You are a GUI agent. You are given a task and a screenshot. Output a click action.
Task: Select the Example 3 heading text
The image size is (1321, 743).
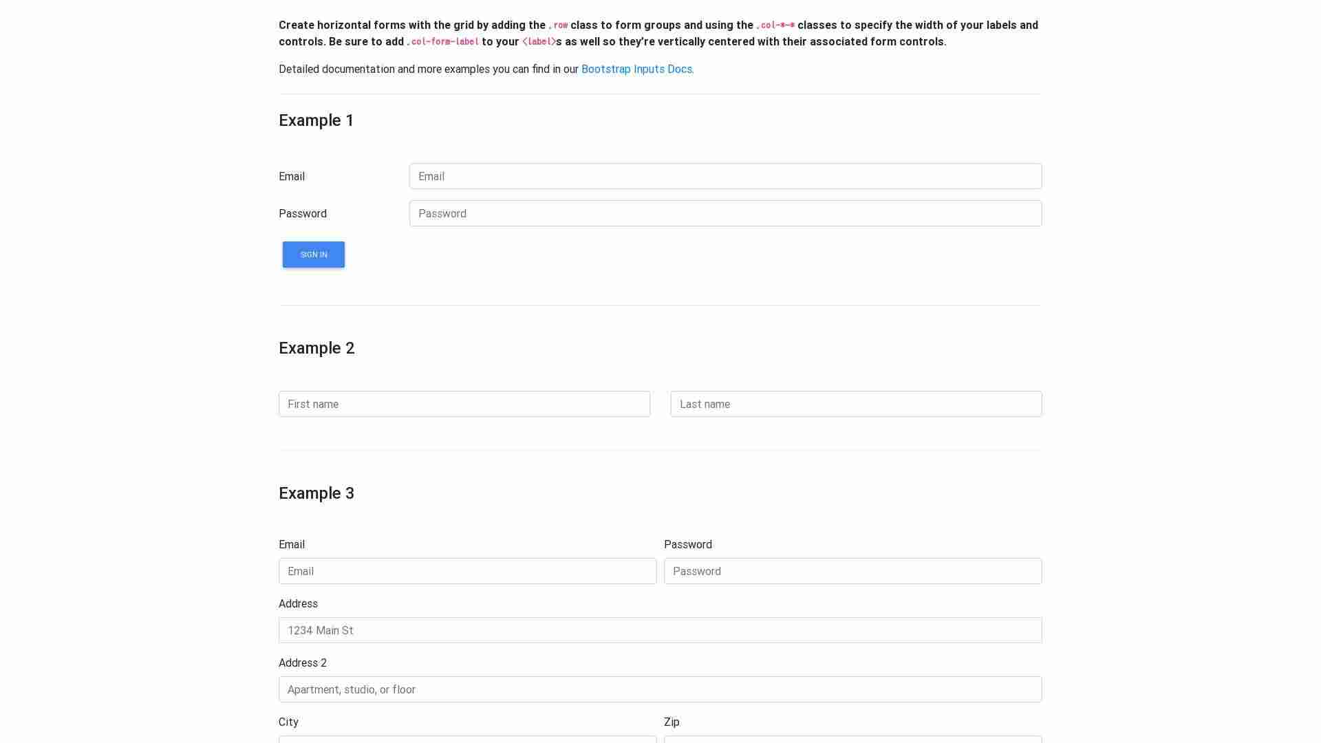316,493
